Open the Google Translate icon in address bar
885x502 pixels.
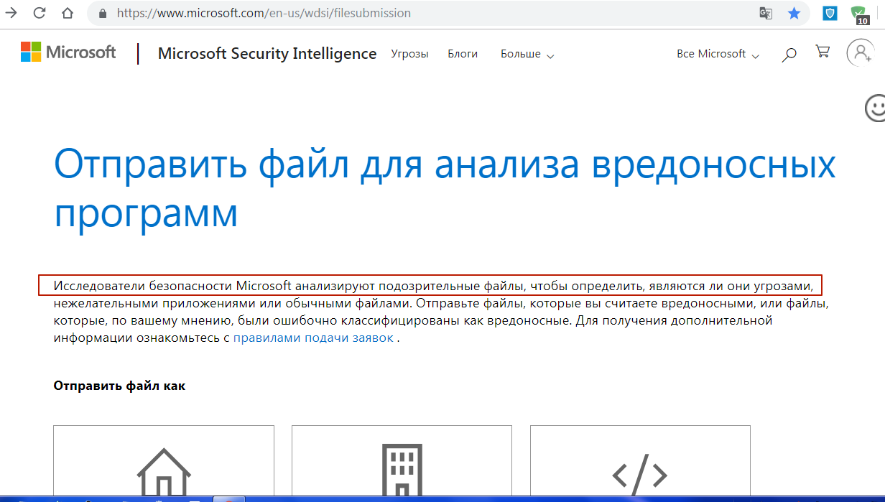point(766,13)
